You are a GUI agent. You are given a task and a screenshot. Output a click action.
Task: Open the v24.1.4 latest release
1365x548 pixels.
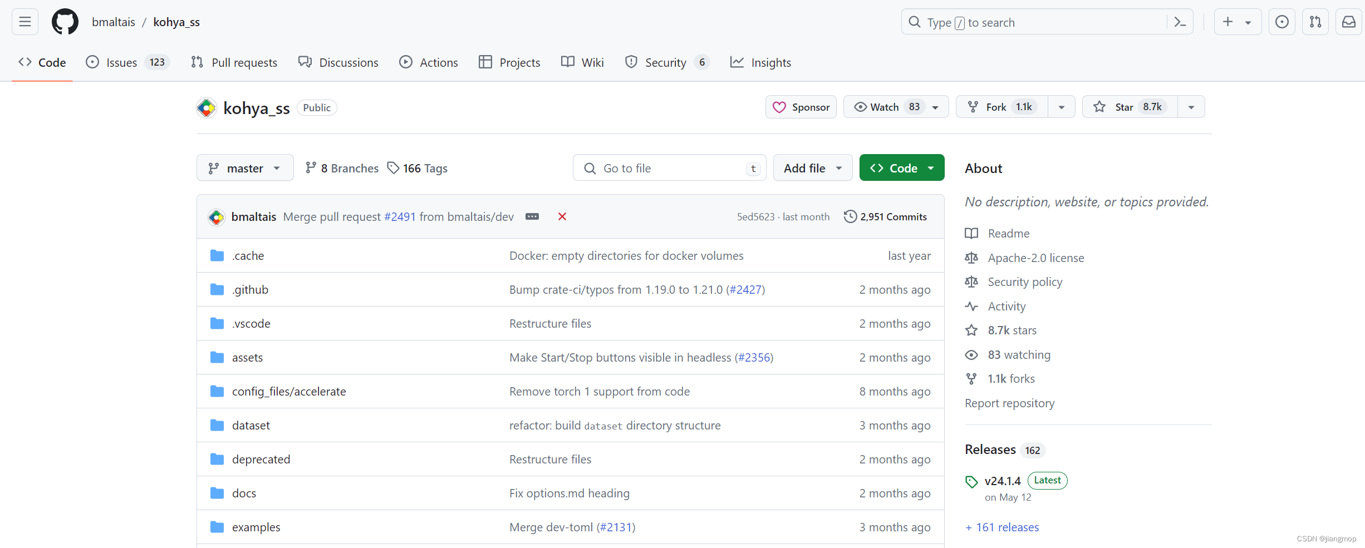[1002, 481]
